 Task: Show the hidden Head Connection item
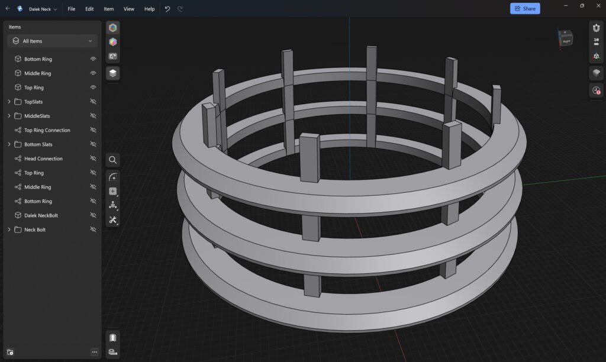coord(93,159)
